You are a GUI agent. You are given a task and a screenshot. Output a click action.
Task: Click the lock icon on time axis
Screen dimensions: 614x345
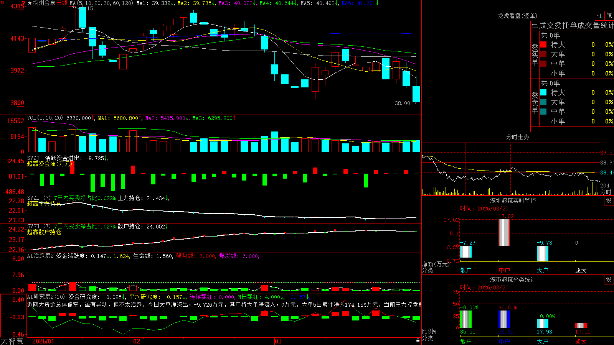(418, 340)
